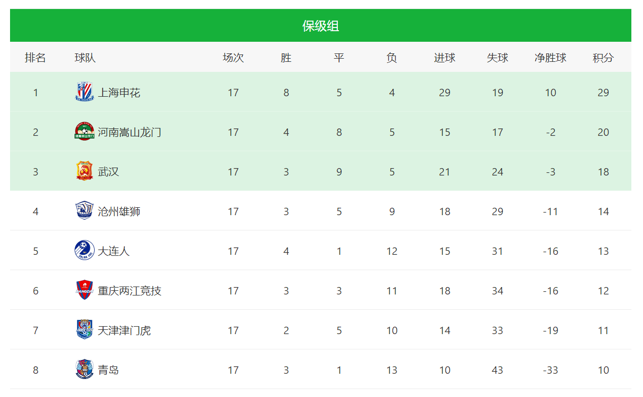Image resolution: width=643 pixels, height=397 pixels.
Task: Click the 净胜球 column header
Action: pyautogui.click(x=550, y=58)
